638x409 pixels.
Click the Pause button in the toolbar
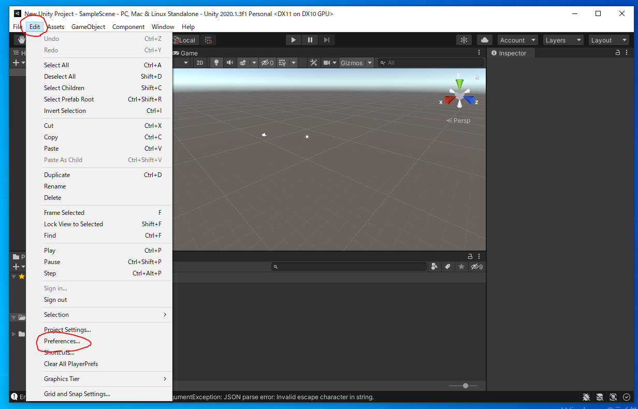click(310, 40)
